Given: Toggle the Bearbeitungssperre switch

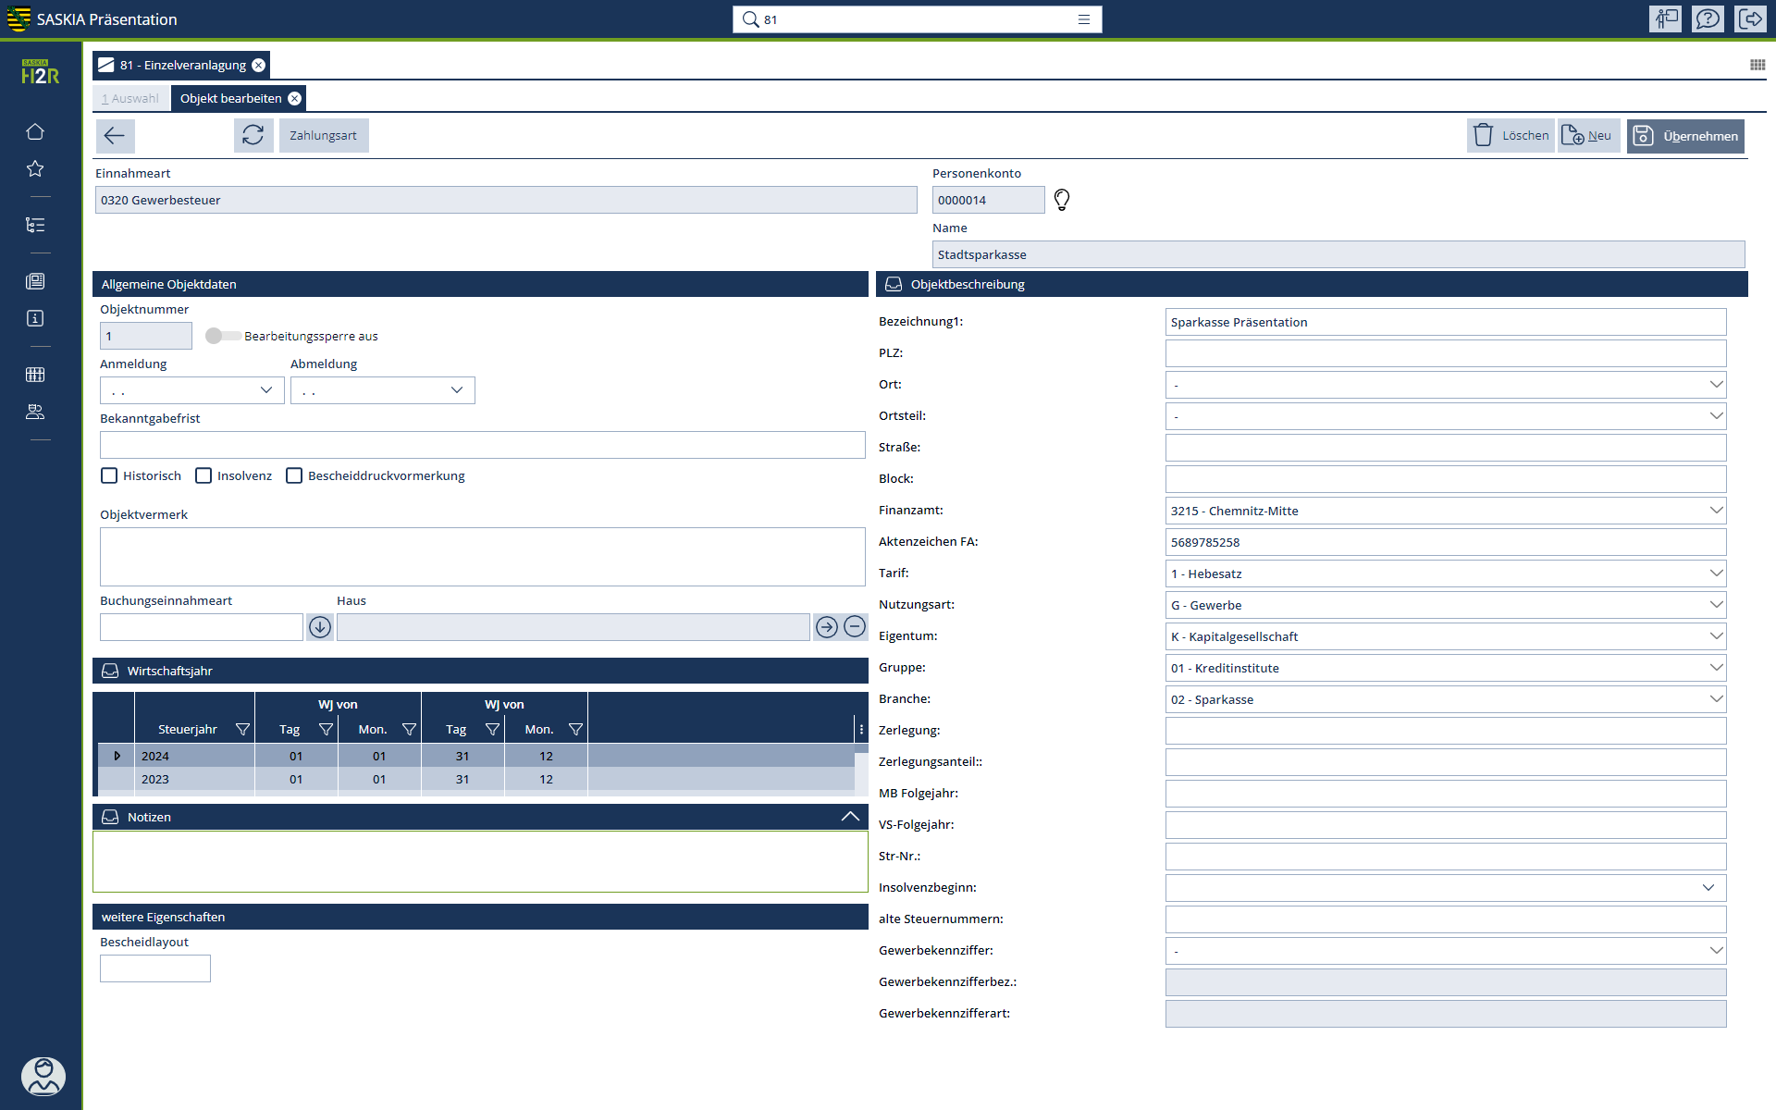Looking at the screenshot, I should click(222, 336).
